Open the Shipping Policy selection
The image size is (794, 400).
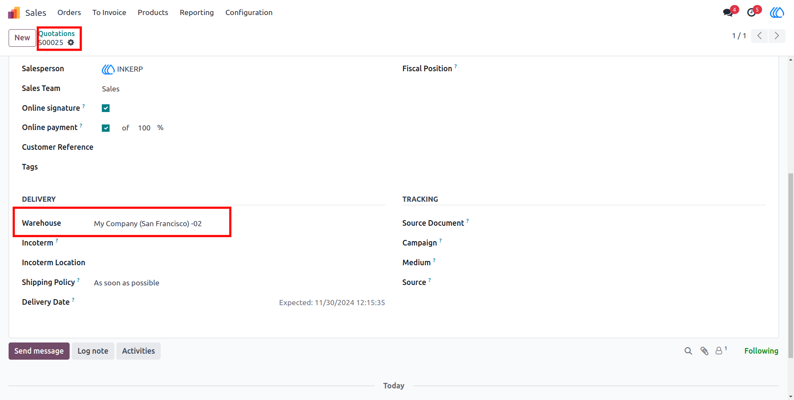pyautogui.click(x=239, y=283)
